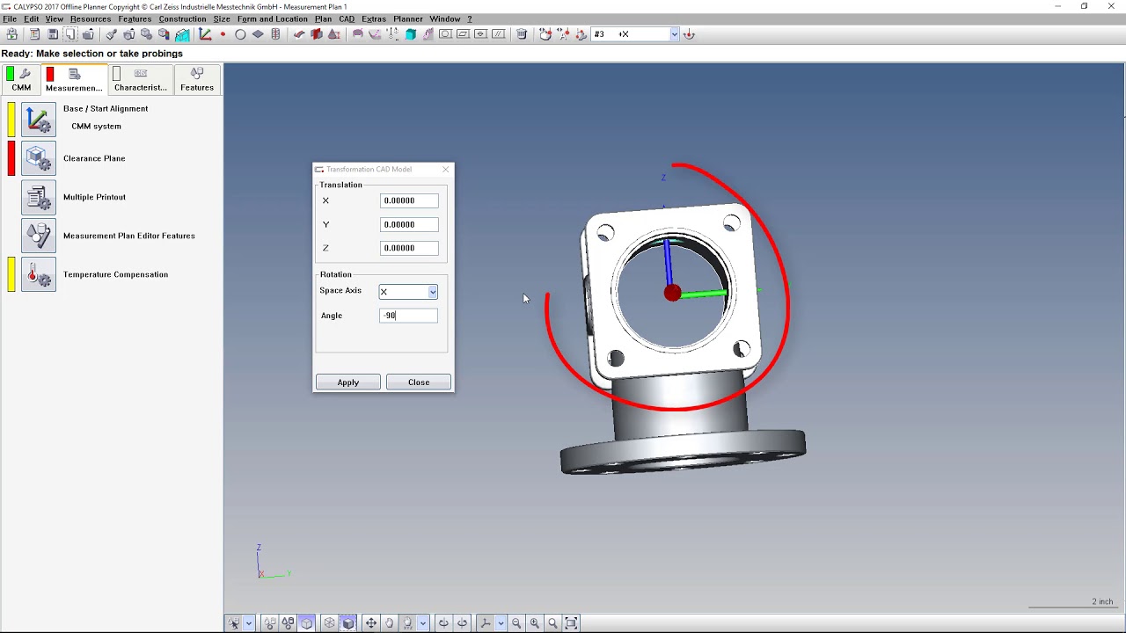Click the rotation Angle input field
Viewport: 1126px width, 633px height.
(409, 316)
